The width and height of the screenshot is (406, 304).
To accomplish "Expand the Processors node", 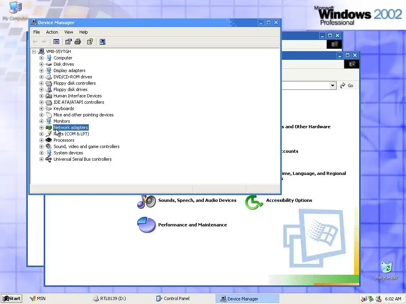I will tap(41, 140).
